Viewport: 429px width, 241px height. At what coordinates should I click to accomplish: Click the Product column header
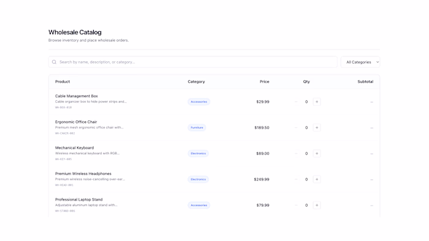(63, 81)
